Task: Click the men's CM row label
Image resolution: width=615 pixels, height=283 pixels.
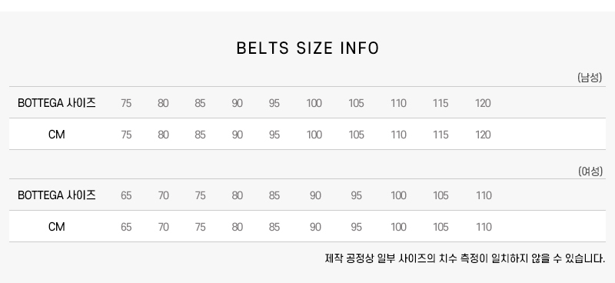Action: (x=56, y=135)
